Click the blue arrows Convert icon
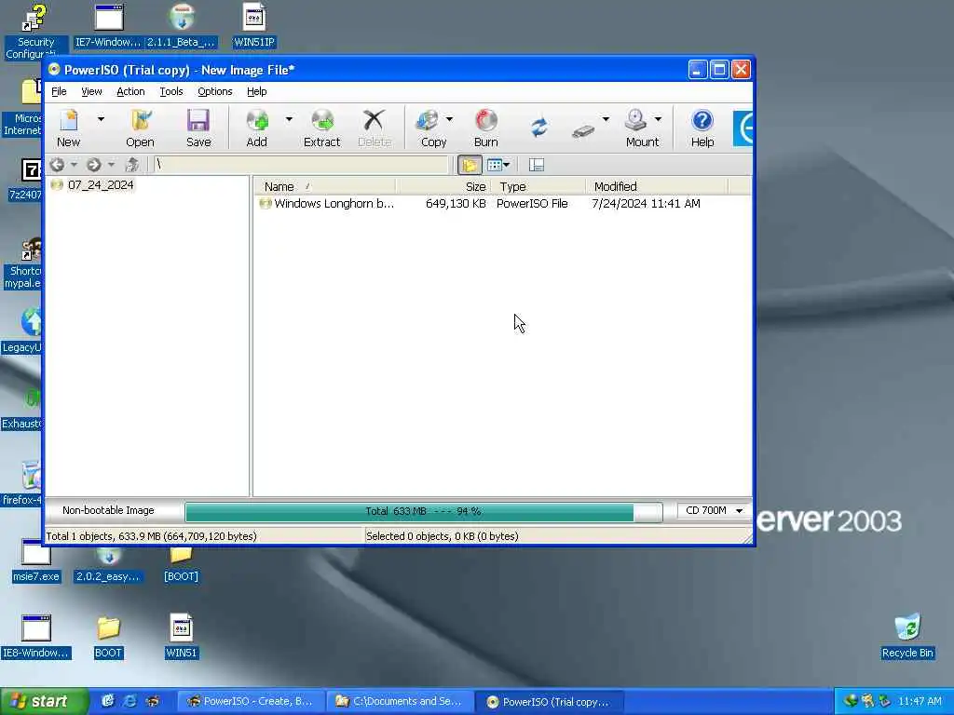954x715 pixels. click(x=539, y=128)
